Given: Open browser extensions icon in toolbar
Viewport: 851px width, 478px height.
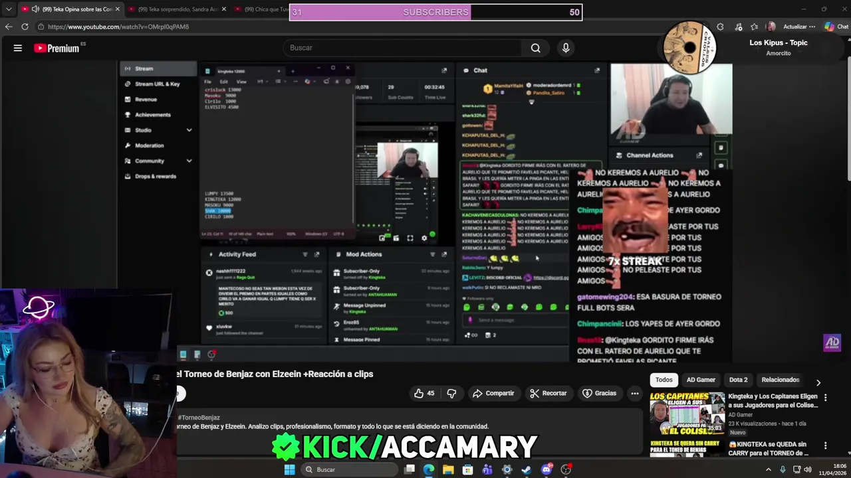Looking at the screenshot, I should click(x=720, y=27).
